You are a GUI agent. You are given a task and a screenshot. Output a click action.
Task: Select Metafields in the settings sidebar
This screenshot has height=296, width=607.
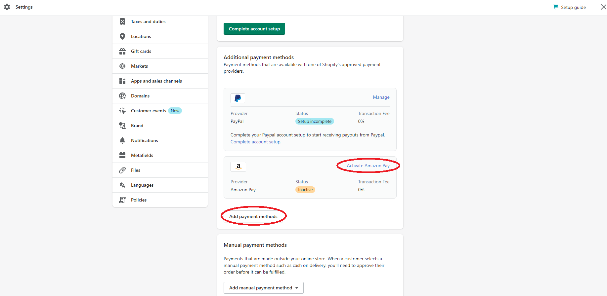[142, 155]
